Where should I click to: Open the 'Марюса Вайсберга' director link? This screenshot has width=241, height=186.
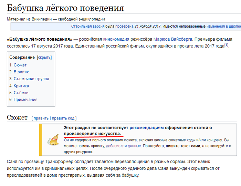(173, 39)
